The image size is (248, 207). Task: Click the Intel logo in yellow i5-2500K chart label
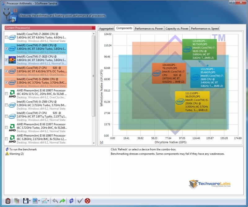pos(180,102)
